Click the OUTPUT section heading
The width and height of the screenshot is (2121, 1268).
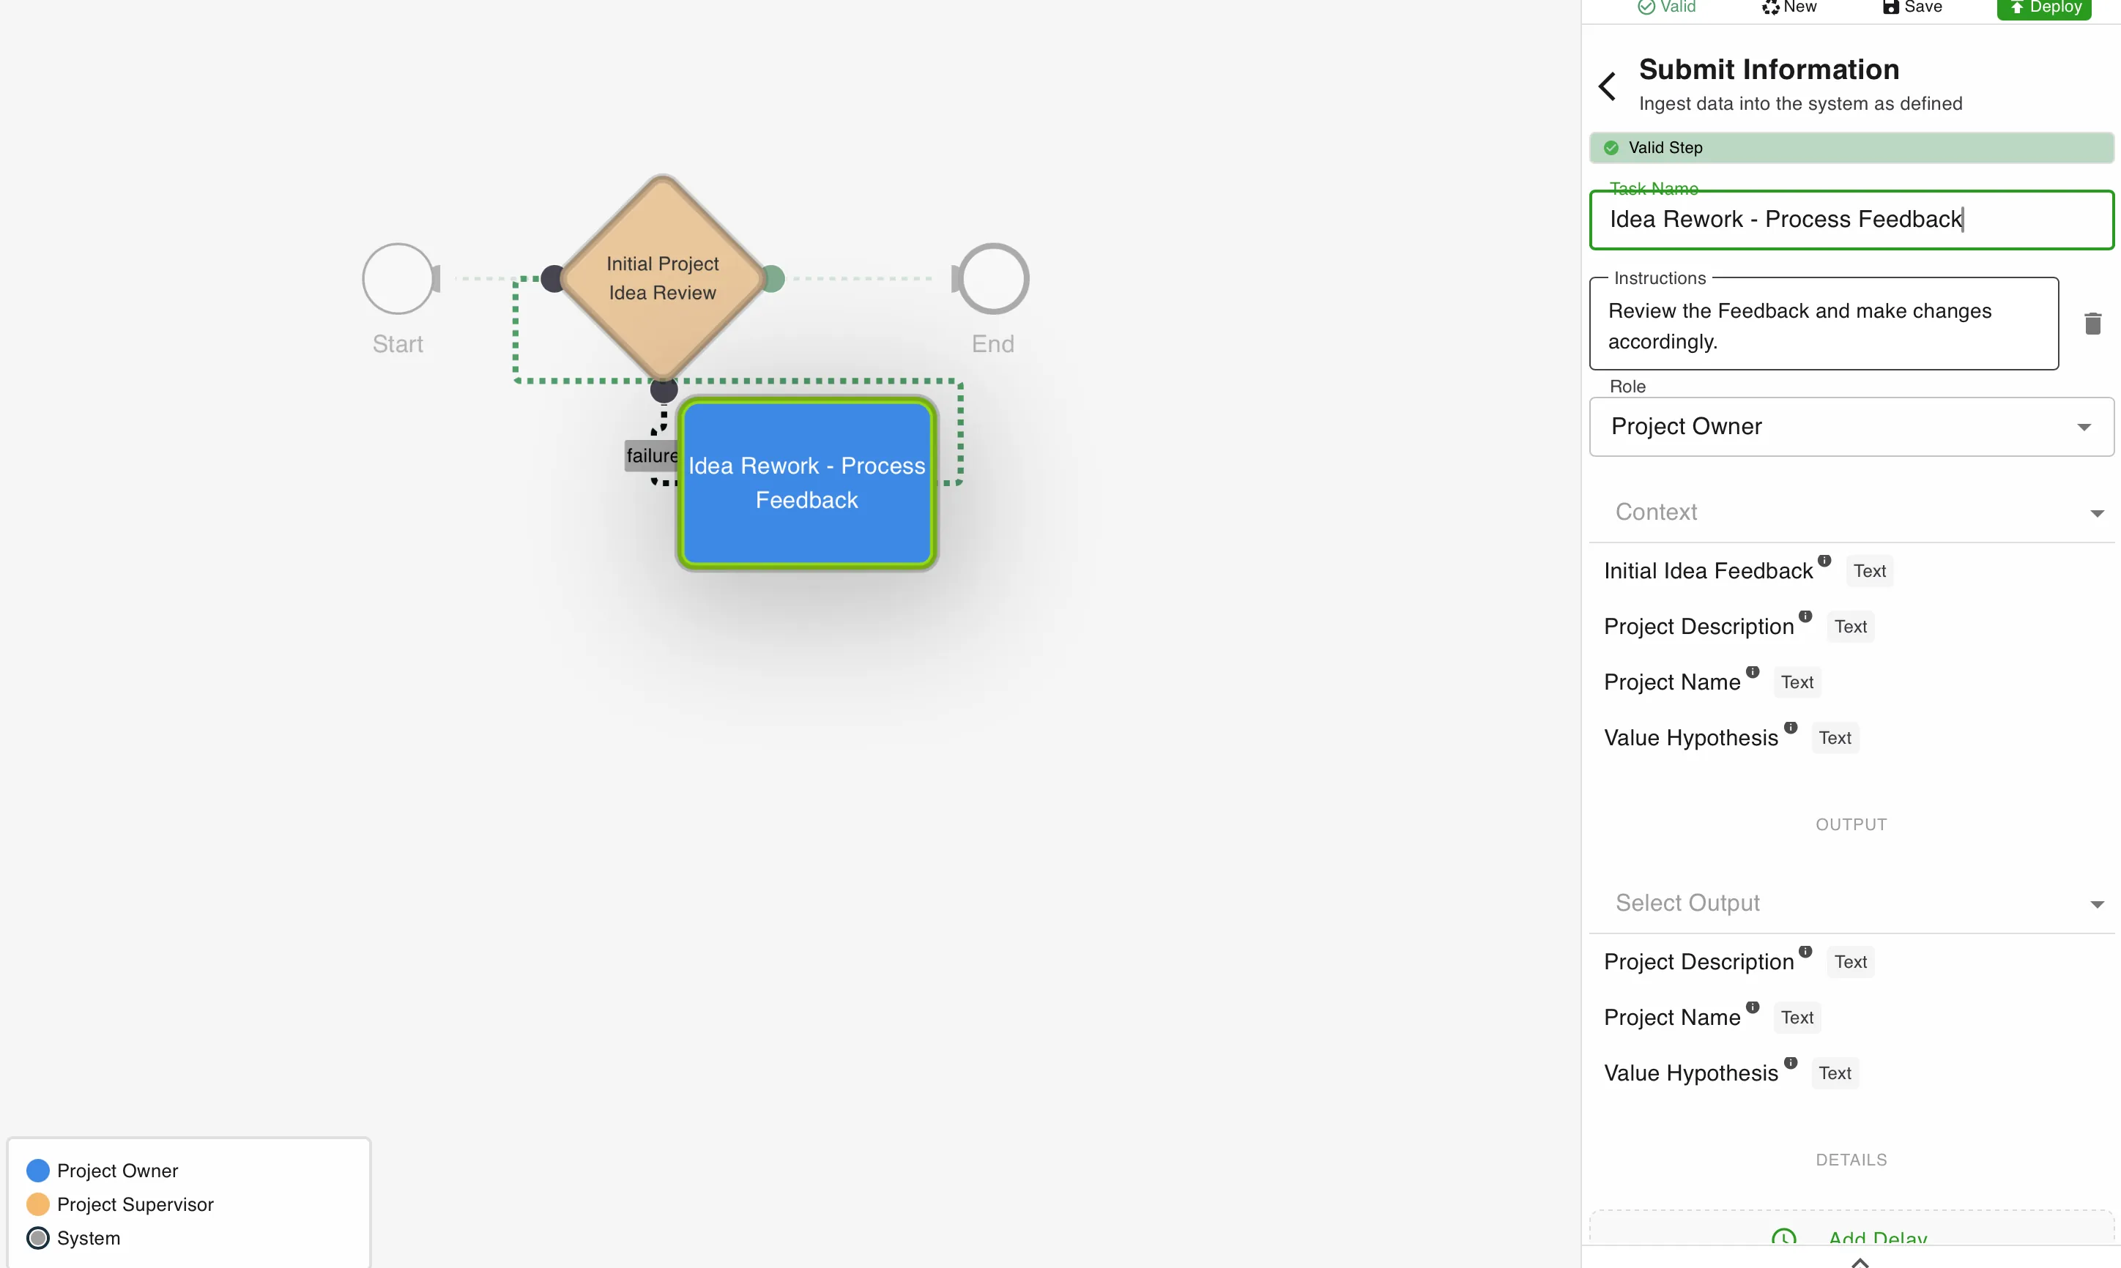pyautogui.click(x=1851, y=824)
